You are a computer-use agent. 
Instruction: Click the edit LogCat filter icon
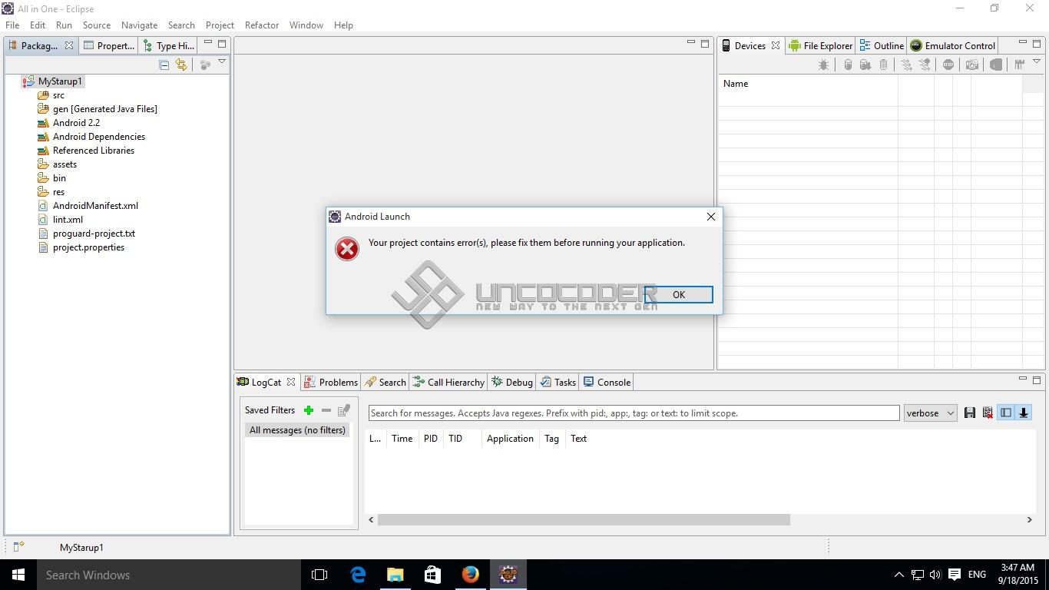pos(344,410)
